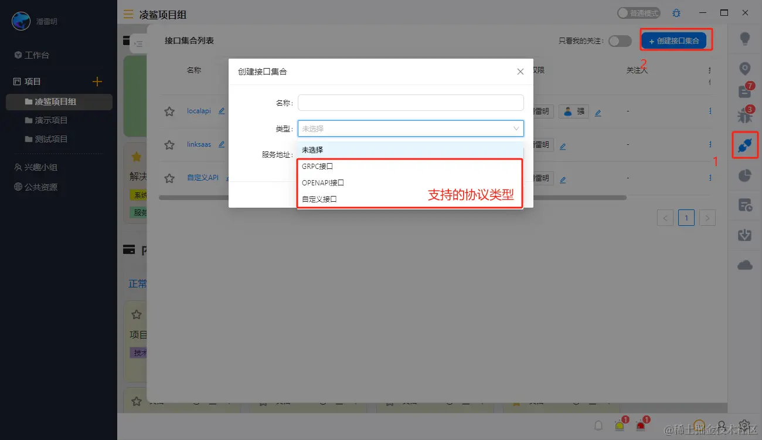Star the localapi interface collection
The width and height of the screenshot is (762, 440).
click(x=169, y=111)
